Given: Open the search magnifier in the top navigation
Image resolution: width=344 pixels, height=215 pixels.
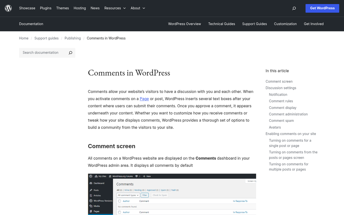Looking at the screenshot, I should 294,8.
